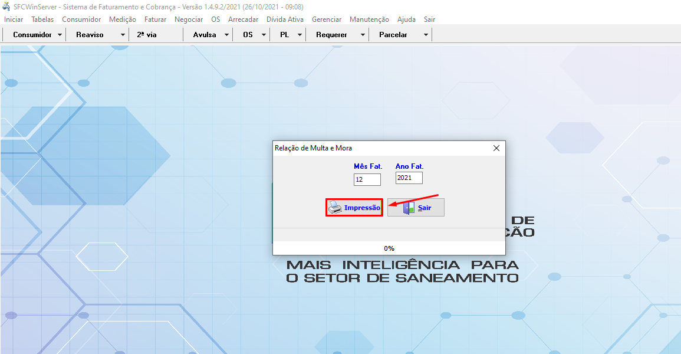The width and height of the screenshot is (681, 354).
Task: Focus the Ano Fat. year field
Action: pos(409,178)
